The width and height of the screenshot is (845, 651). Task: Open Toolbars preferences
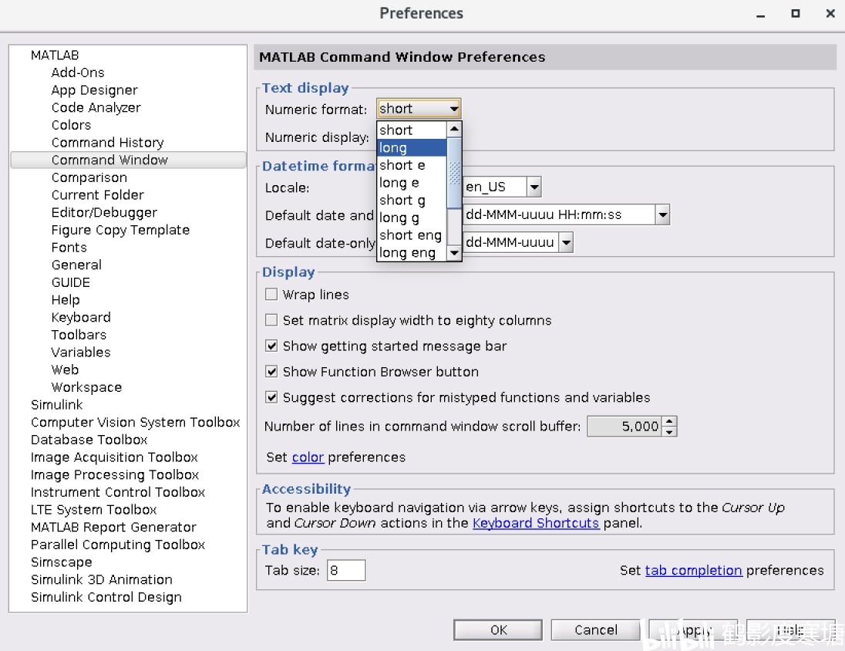(x=79, y=335)
